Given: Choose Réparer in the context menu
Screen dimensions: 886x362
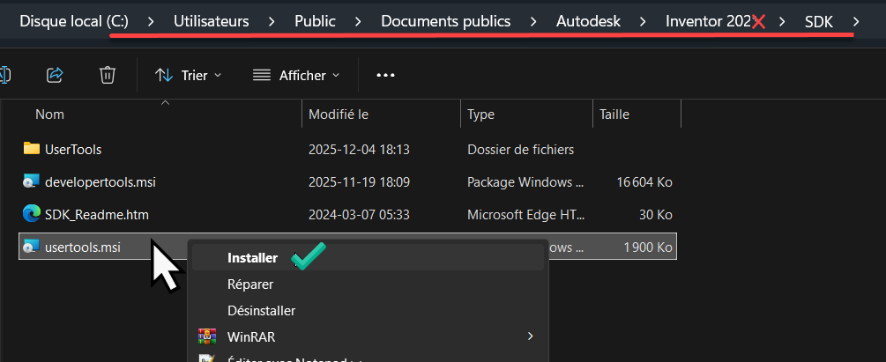Looking at the screenshot, I should tap(250, 284).
